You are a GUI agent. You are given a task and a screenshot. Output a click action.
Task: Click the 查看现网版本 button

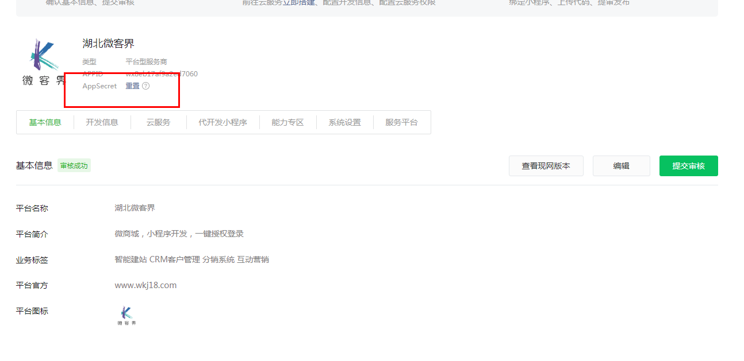(546, 166)
